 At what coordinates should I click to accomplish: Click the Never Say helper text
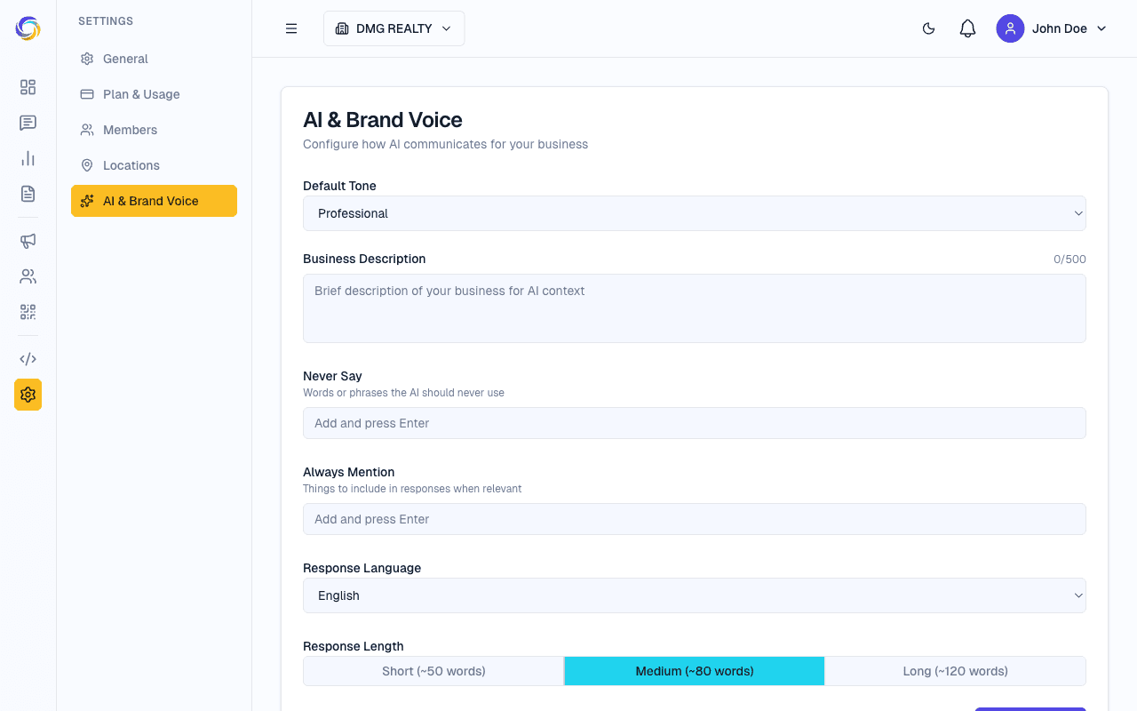coord(403,393)
